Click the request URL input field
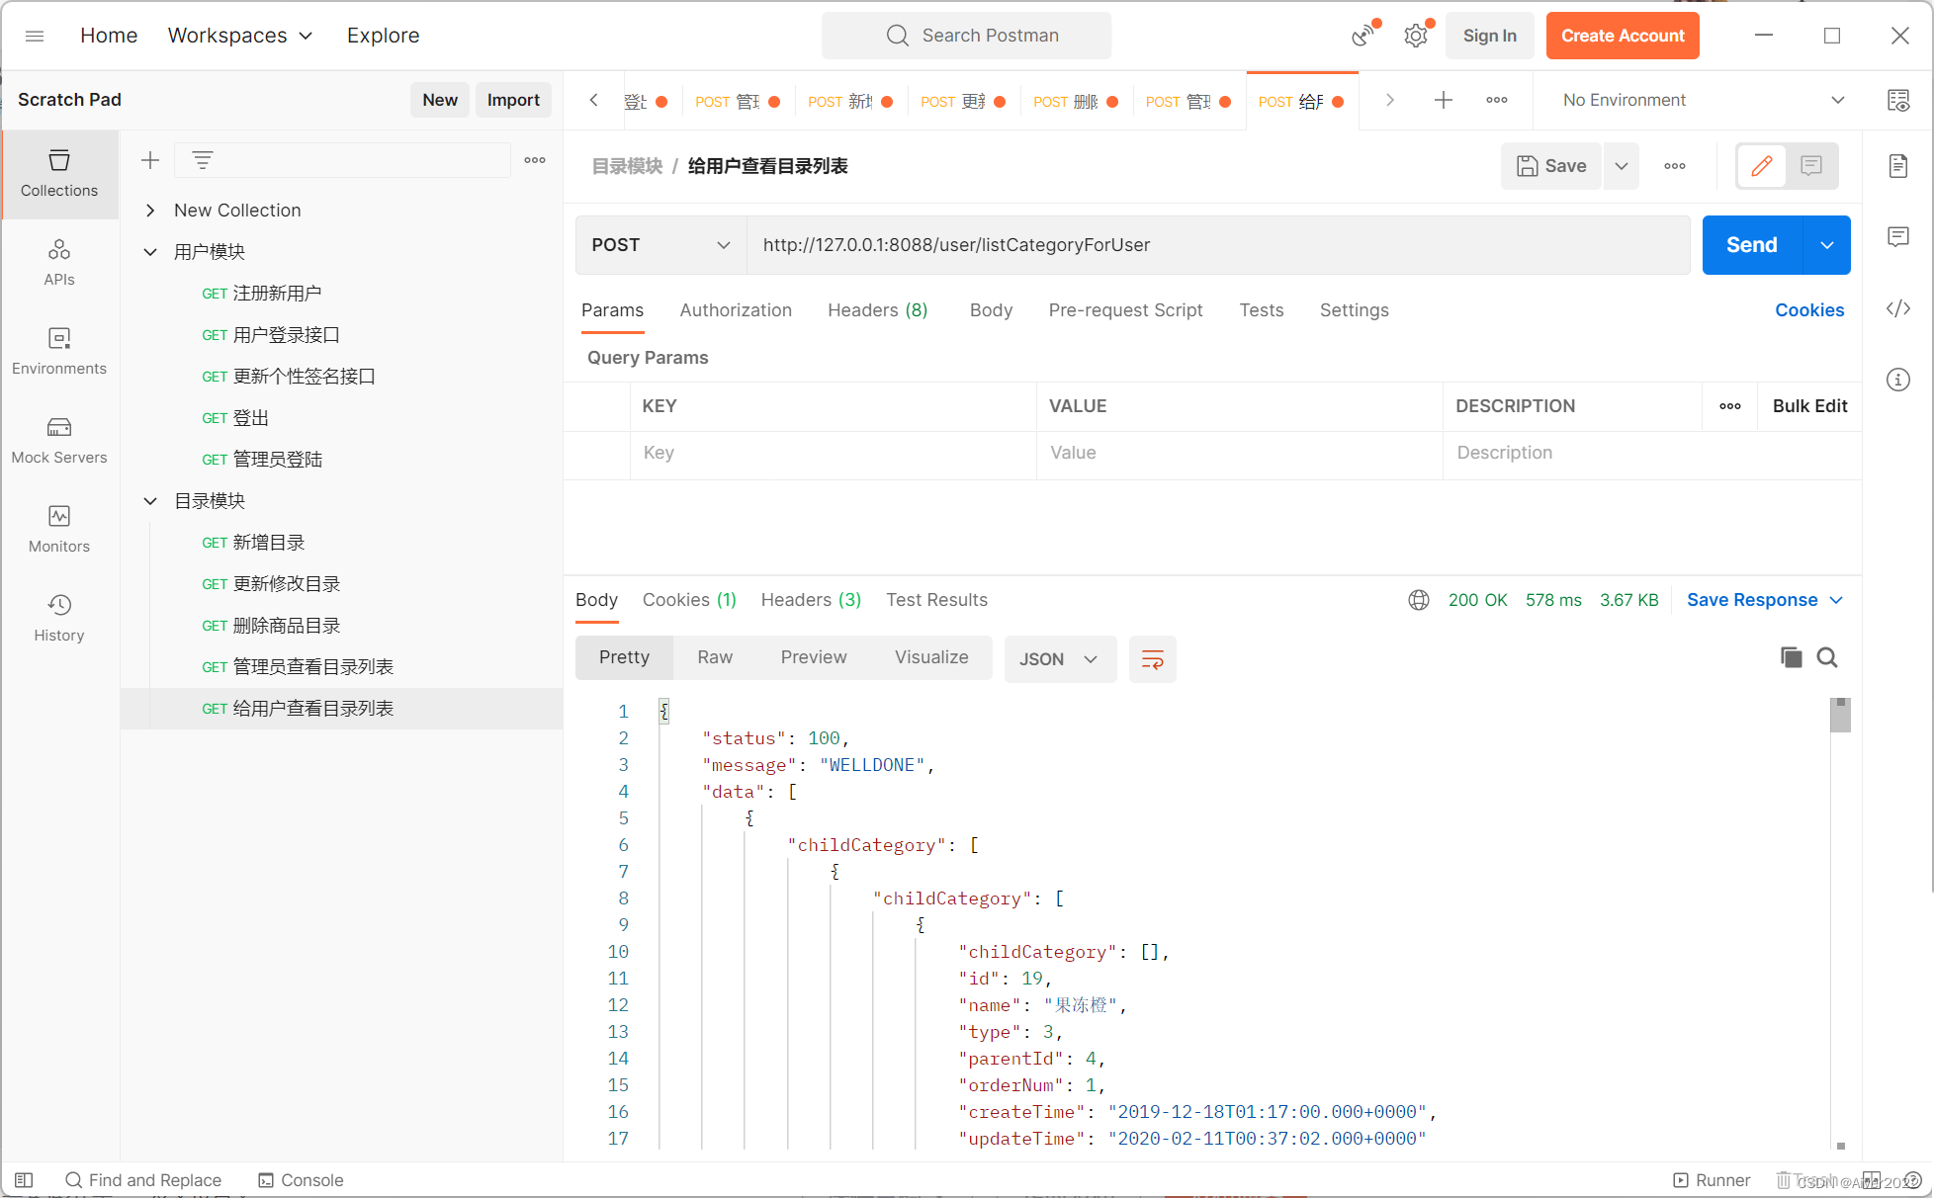 click(1216, 245)
